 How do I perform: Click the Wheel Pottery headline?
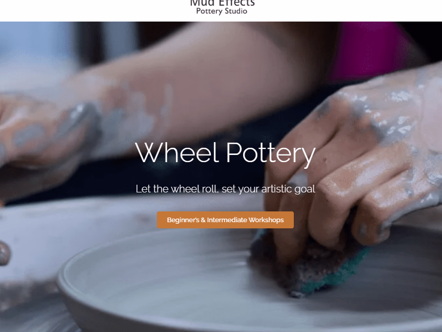(225, 152)
